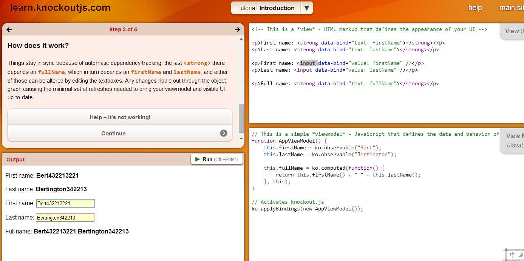Click the this.lastName ko.observable("Bertington") line
The height and width of the screenshot is (261, 524).
pos(330,154)
